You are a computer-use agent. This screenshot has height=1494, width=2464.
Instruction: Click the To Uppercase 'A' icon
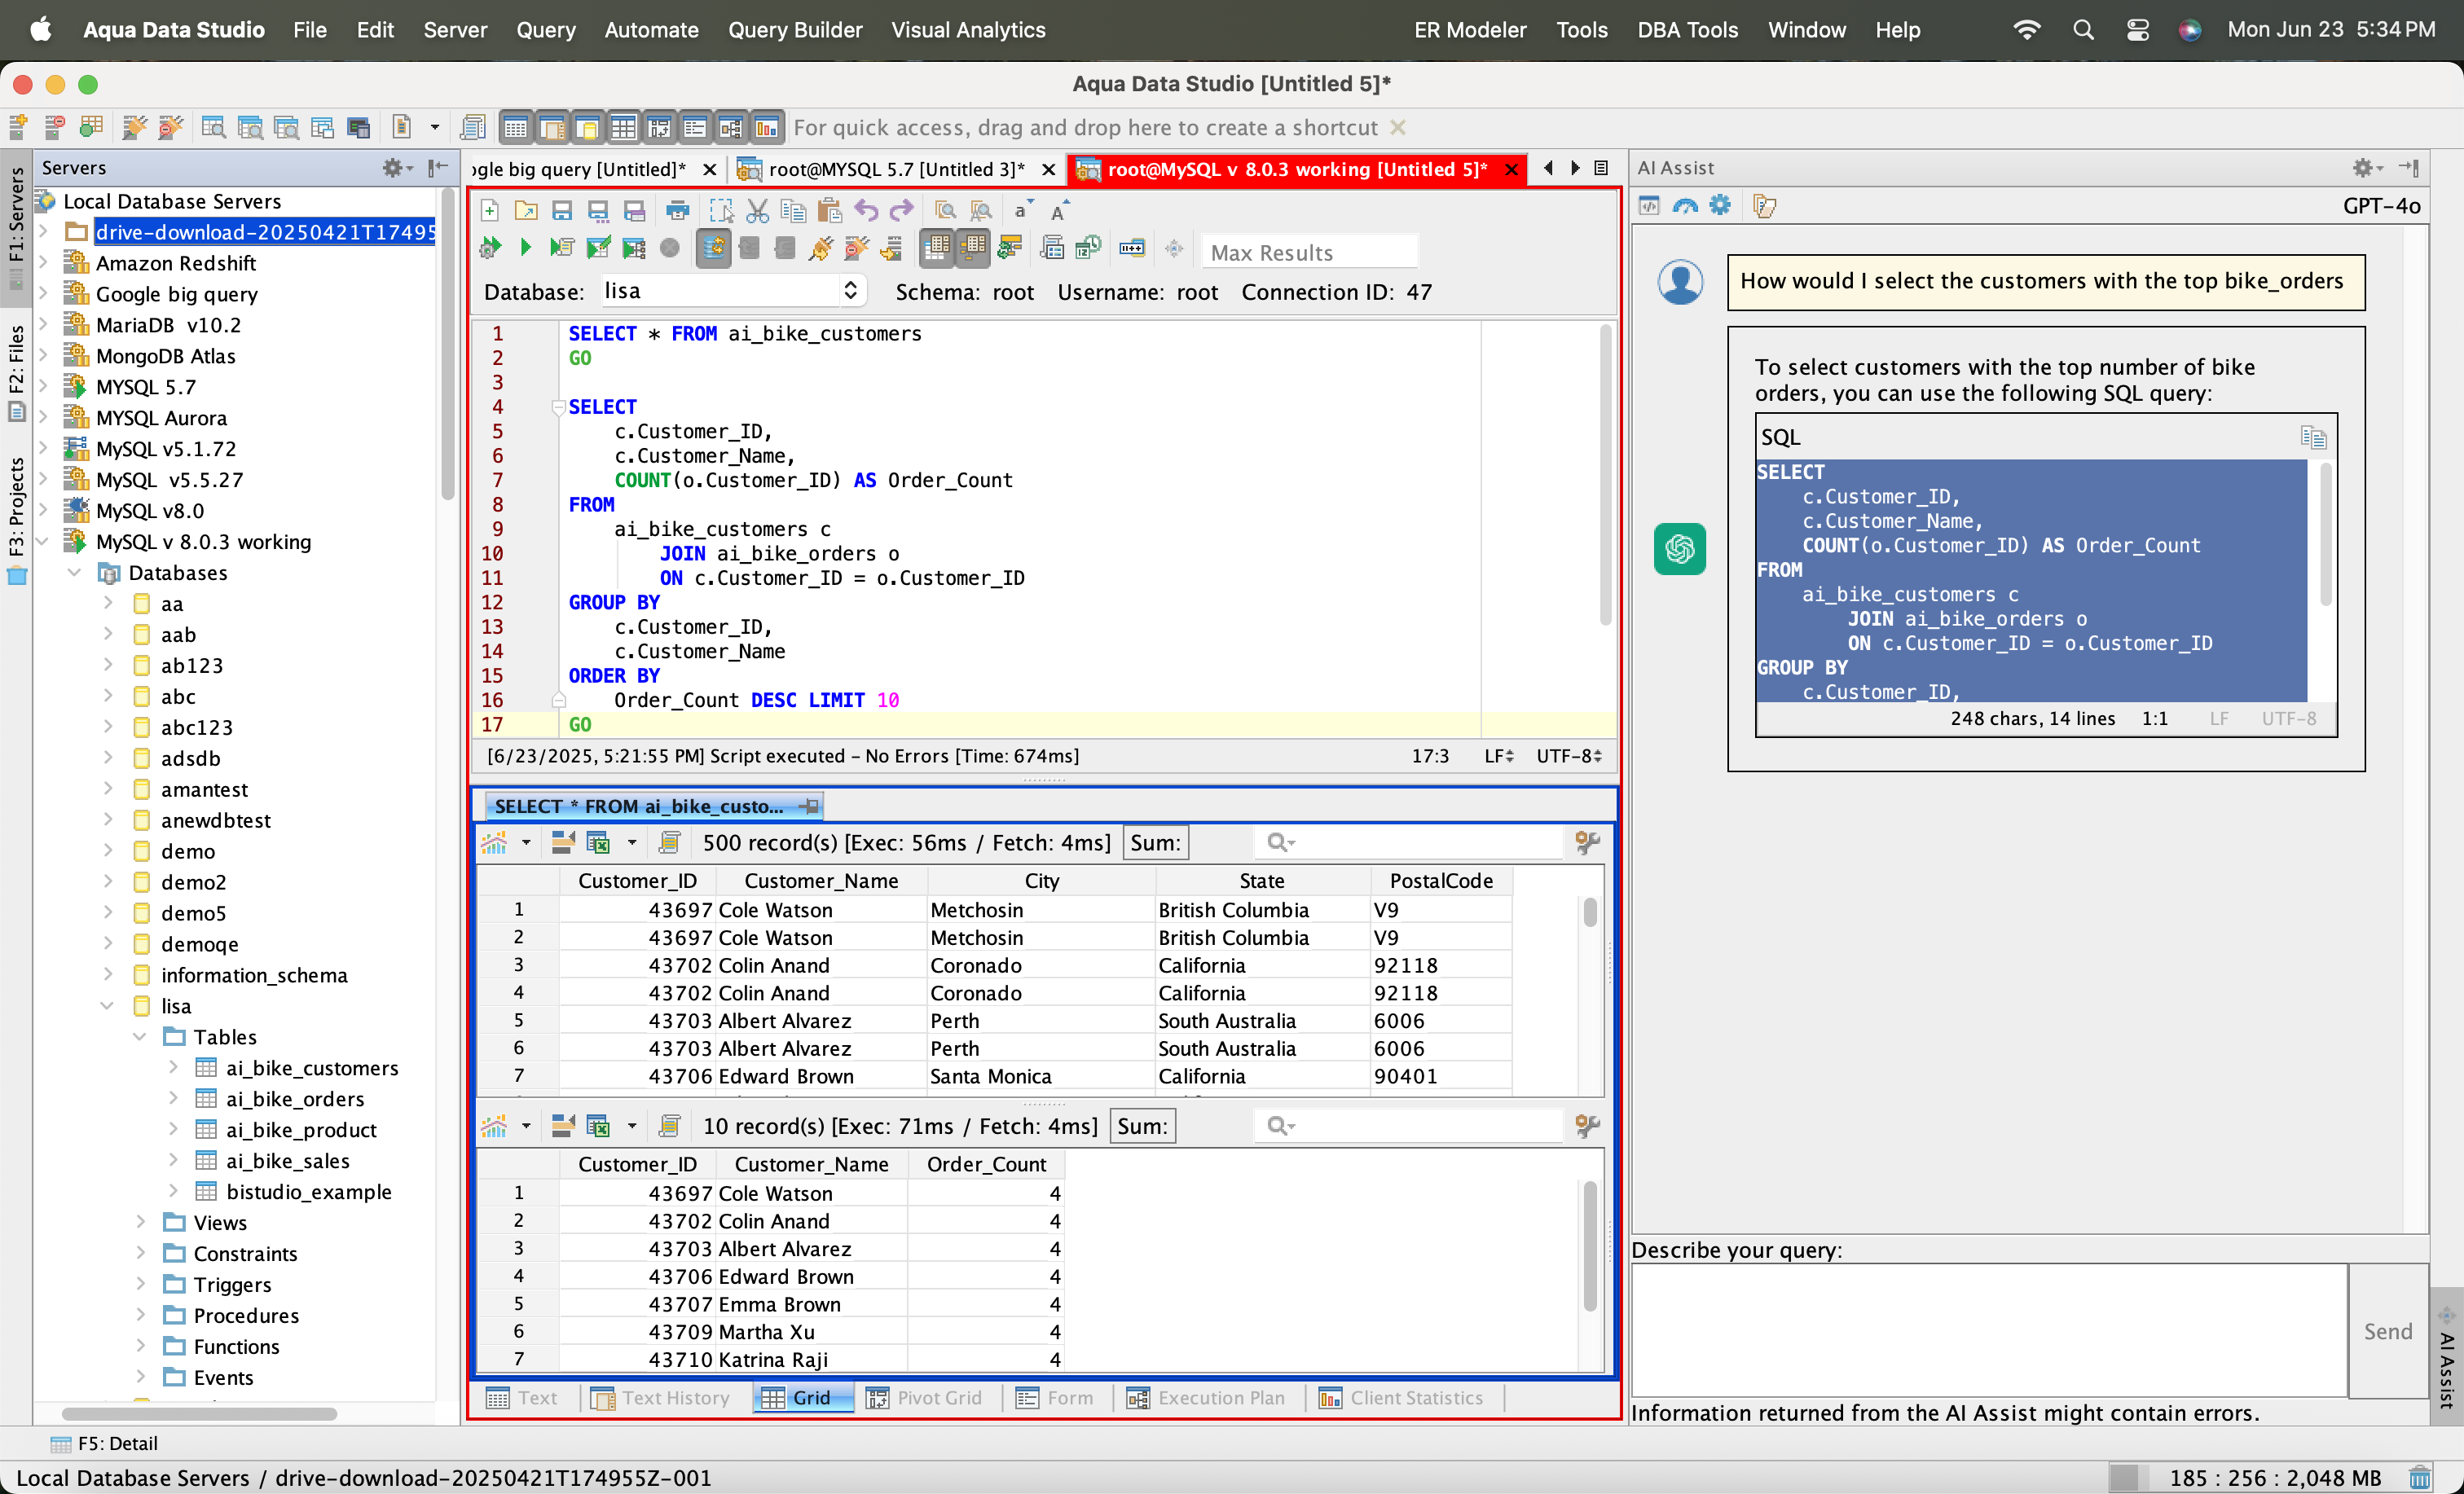[1059, 210]
